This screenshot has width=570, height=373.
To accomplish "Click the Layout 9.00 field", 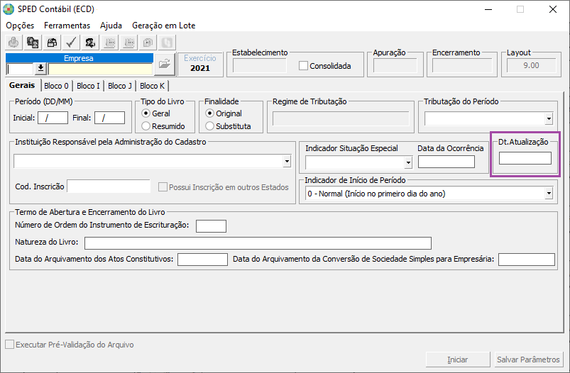I will 531,66.
